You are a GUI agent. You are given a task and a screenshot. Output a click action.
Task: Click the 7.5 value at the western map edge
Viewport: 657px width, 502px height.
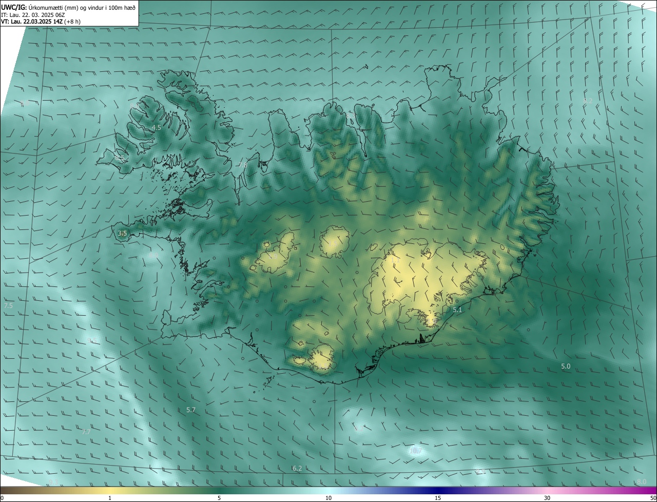point(8,305)
